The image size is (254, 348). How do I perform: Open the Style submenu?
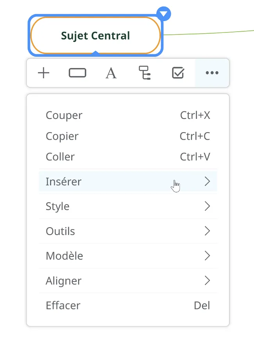[x=128, y=206]
